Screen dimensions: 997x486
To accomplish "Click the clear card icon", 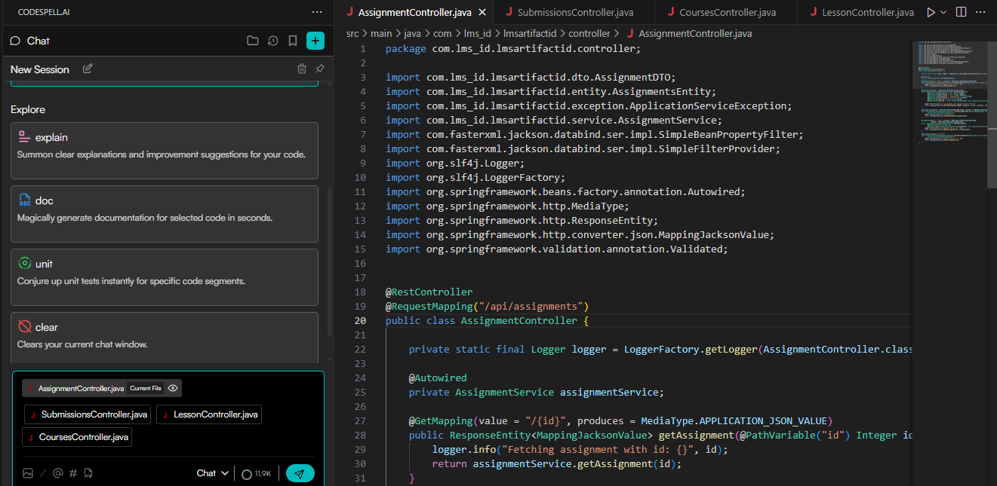I will [24, 327].
